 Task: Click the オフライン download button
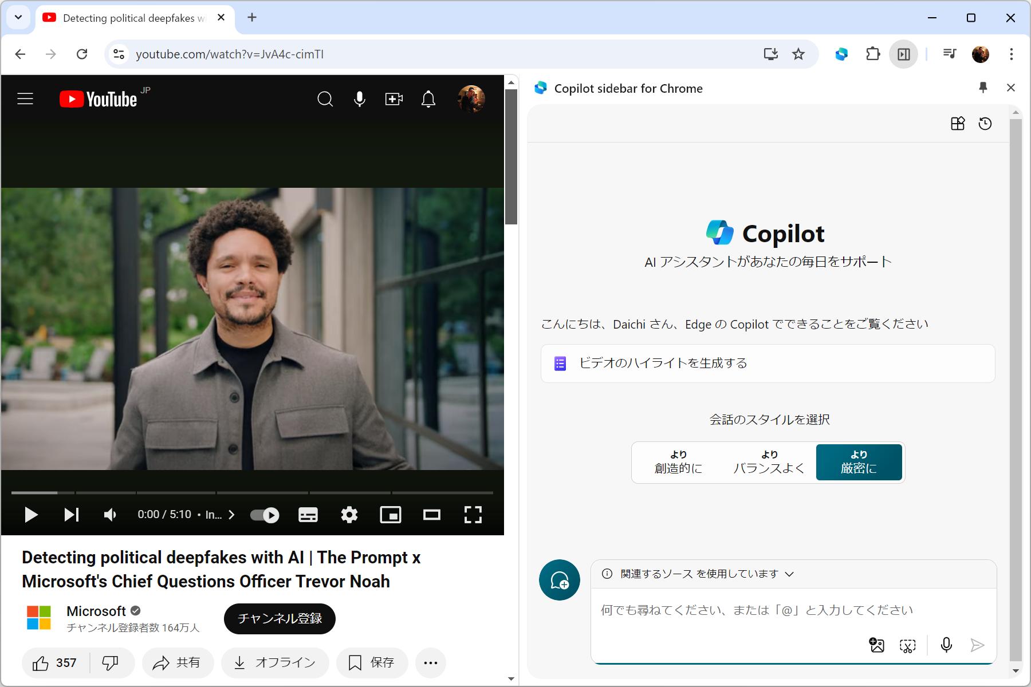click(275, 663)
